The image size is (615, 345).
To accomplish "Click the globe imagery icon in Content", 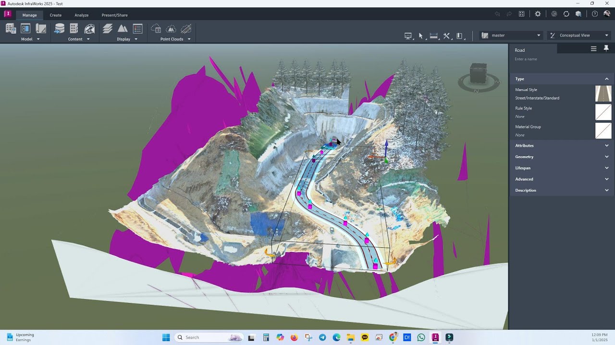I will 89,29.
